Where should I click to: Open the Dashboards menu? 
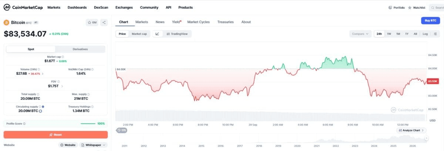(x=77, y=7)
